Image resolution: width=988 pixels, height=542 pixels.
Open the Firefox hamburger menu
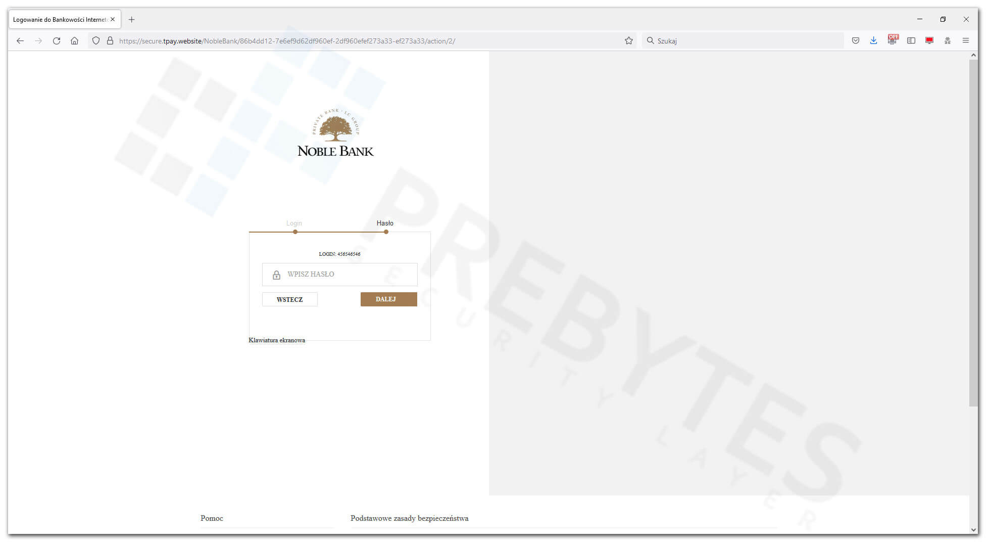(x=966, y=41)
